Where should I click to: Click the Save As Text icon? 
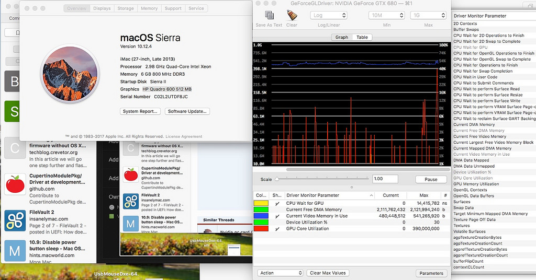tap(270, 15)
